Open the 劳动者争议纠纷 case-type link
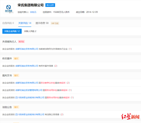Viewport: 141px width, 123px height. click(48, 83)
